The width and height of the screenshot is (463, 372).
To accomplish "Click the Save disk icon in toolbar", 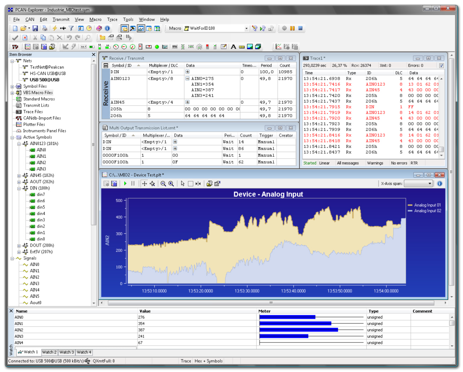I will [35, 28].
